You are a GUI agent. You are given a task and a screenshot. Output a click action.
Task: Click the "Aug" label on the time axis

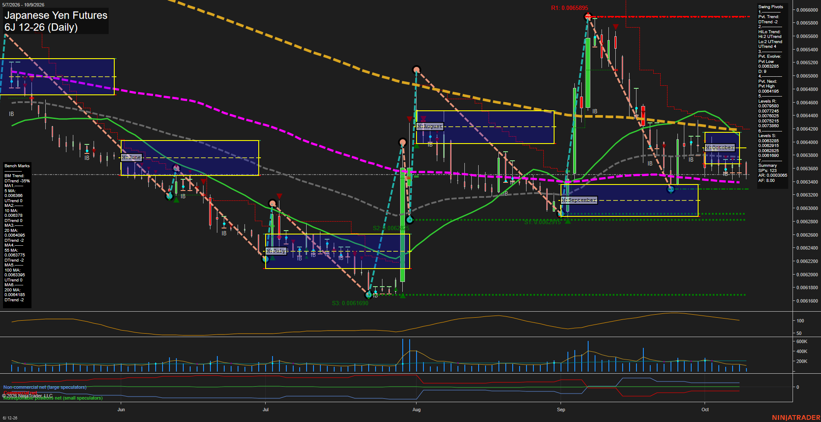(417, 409)
